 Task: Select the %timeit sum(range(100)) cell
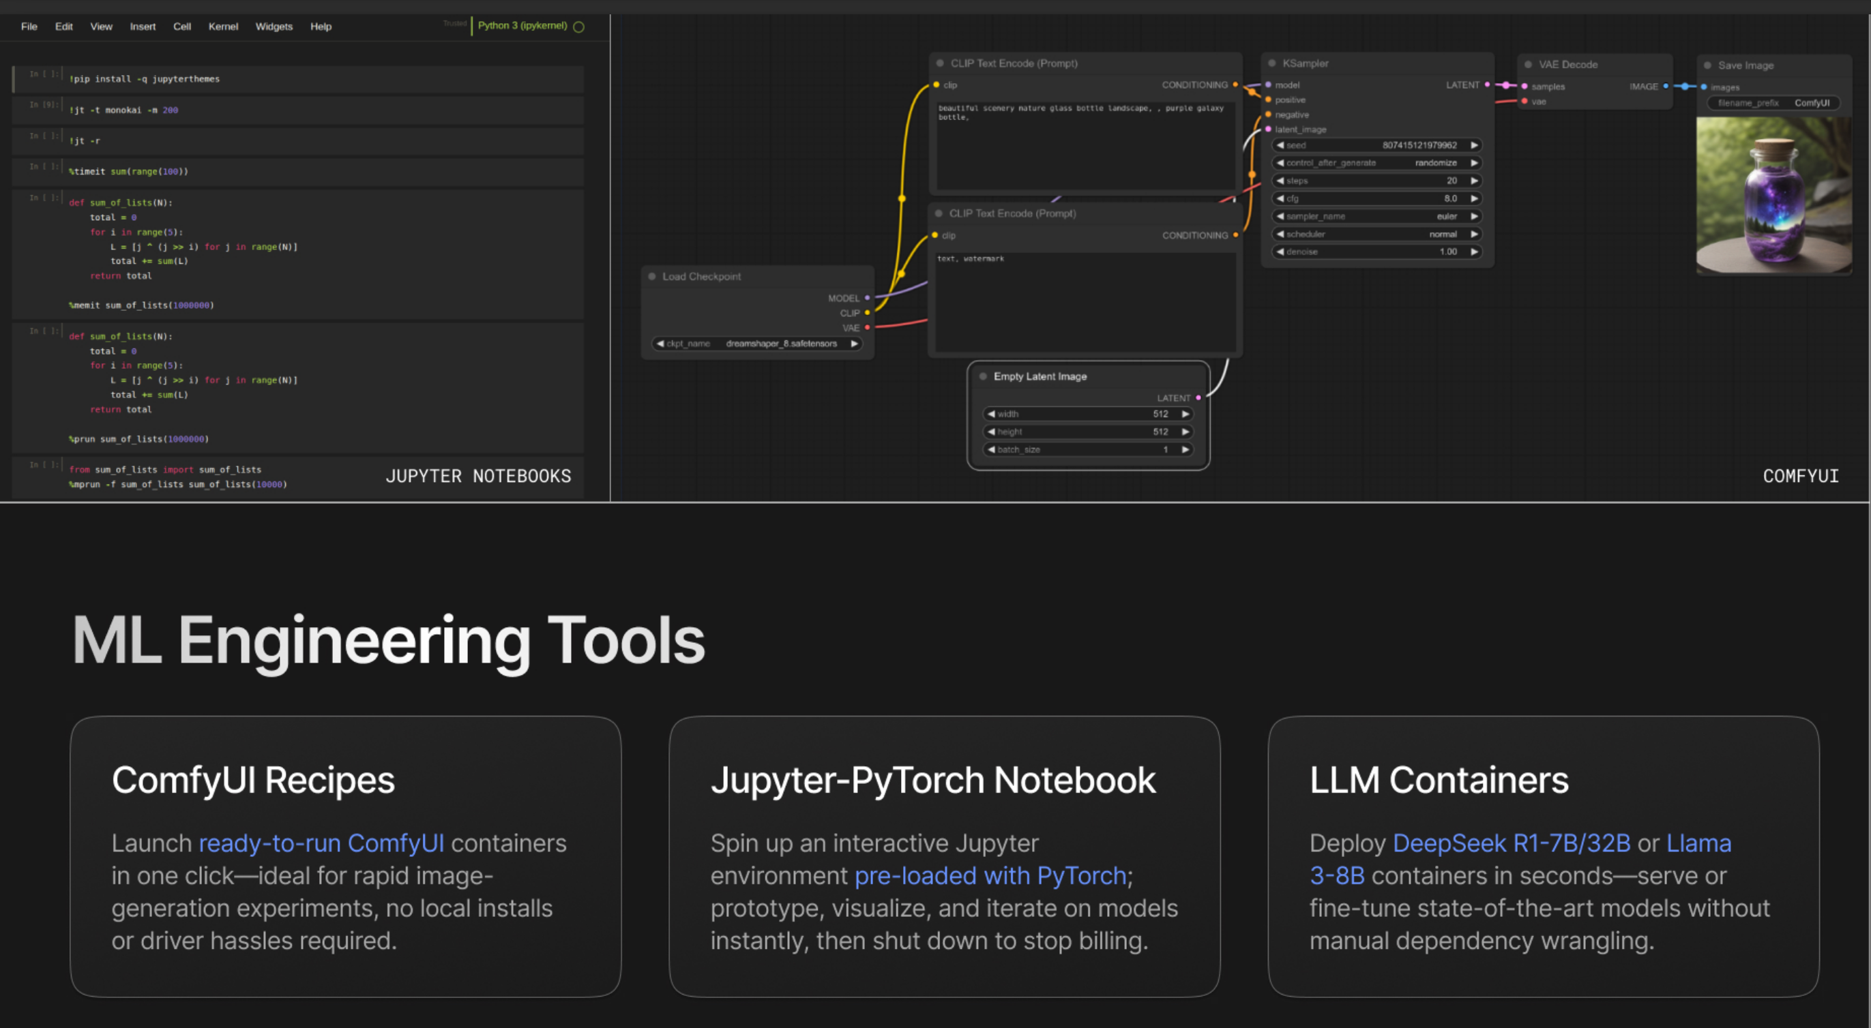(x=298, y=171)
